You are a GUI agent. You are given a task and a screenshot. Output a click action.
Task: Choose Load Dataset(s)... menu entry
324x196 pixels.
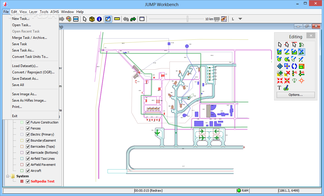[x=25, y=66]
